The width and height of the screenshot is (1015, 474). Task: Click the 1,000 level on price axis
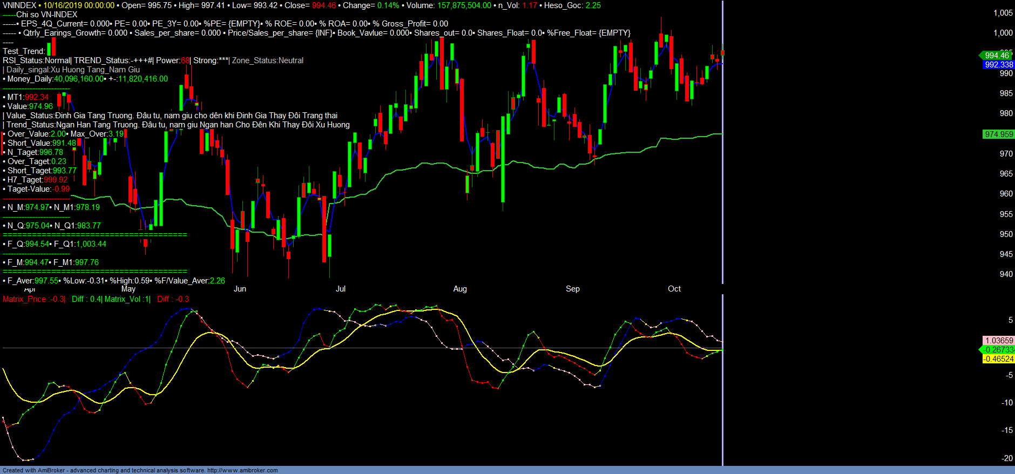point(1003,33)
